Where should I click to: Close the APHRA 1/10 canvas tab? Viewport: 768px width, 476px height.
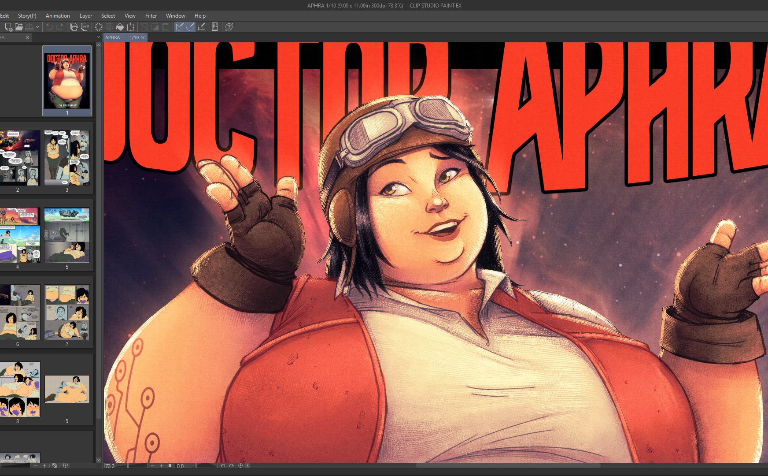click(x=143, y=38)
